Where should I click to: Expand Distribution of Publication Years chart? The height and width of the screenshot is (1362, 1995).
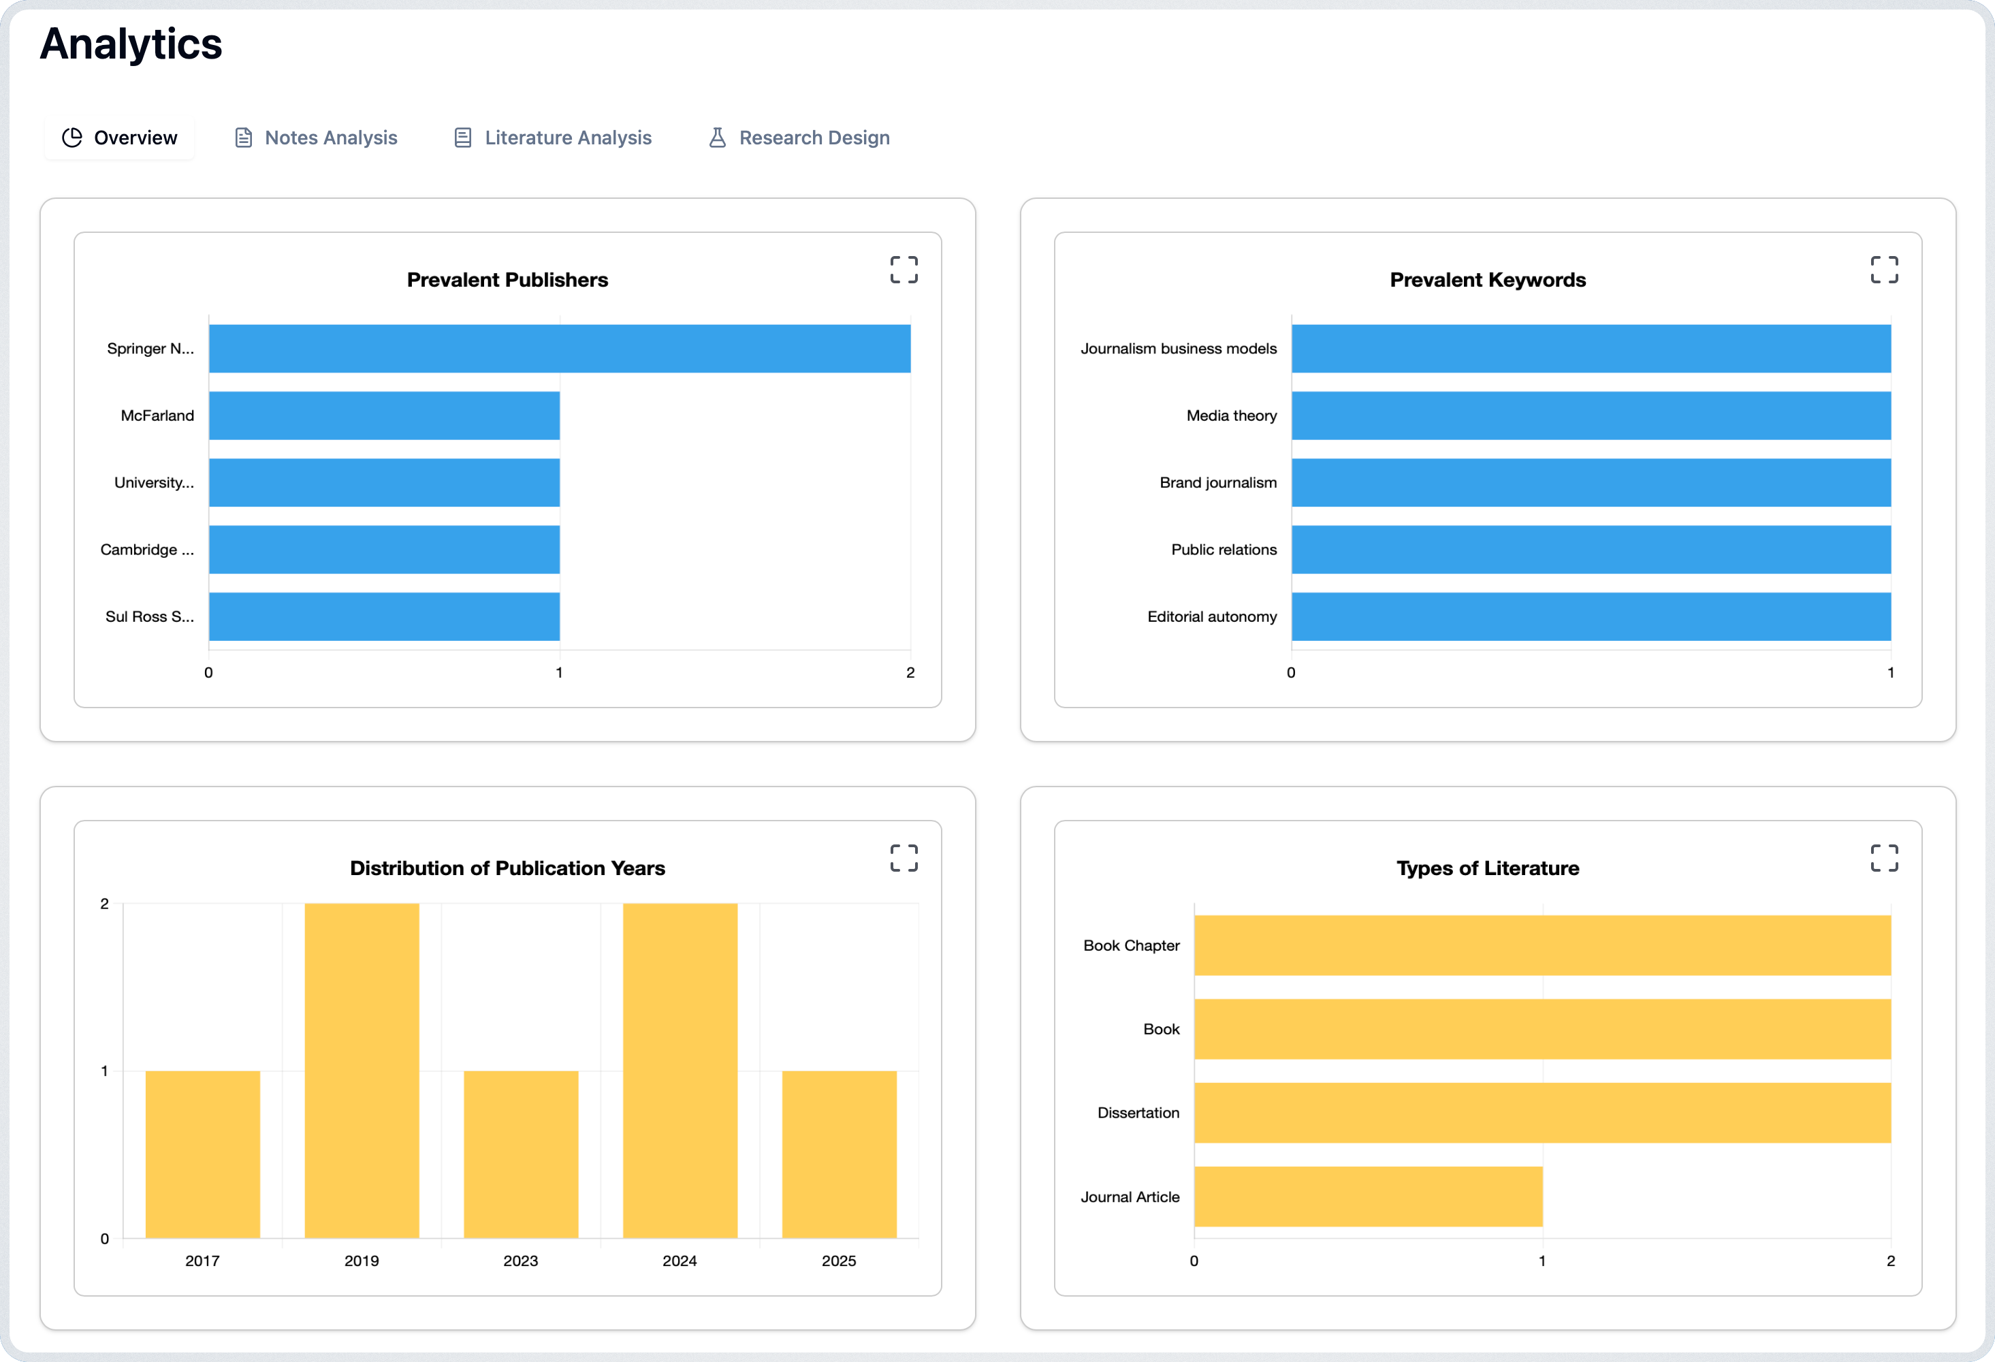point(903,858)
